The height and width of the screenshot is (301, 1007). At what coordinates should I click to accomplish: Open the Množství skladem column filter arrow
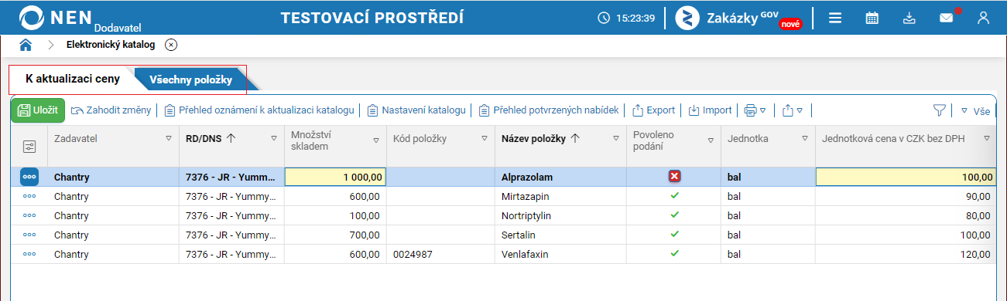point(376,140)
